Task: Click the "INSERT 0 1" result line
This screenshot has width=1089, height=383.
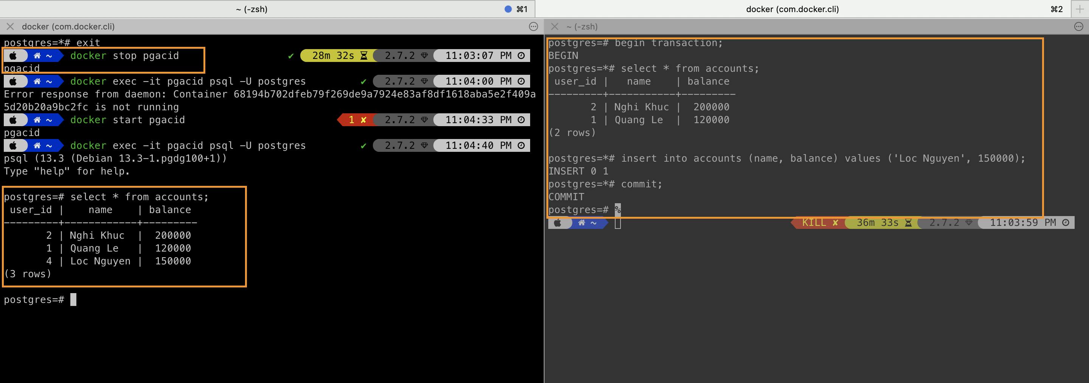Action: 578,171
